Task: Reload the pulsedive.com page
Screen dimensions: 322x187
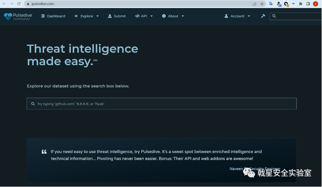Action: coord(19,4)
